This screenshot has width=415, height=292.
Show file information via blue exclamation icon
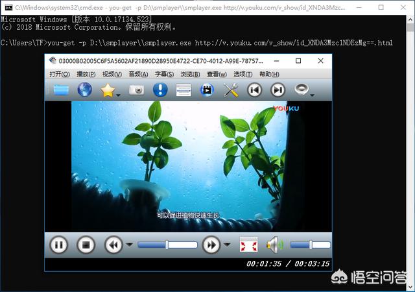coord(160,90)
